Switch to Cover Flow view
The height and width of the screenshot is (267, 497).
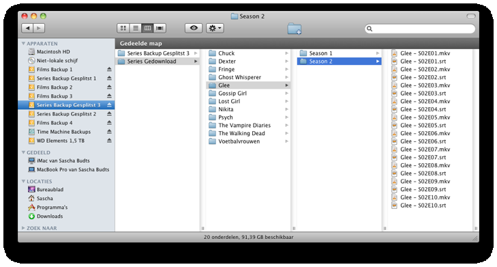(160, 28)
